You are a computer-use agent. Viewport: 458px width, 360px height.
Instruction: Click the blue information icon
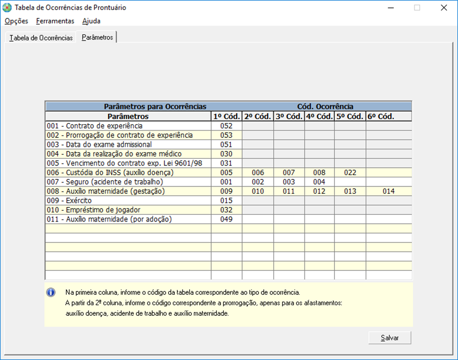pyautogui.click(x=51, y=292)
